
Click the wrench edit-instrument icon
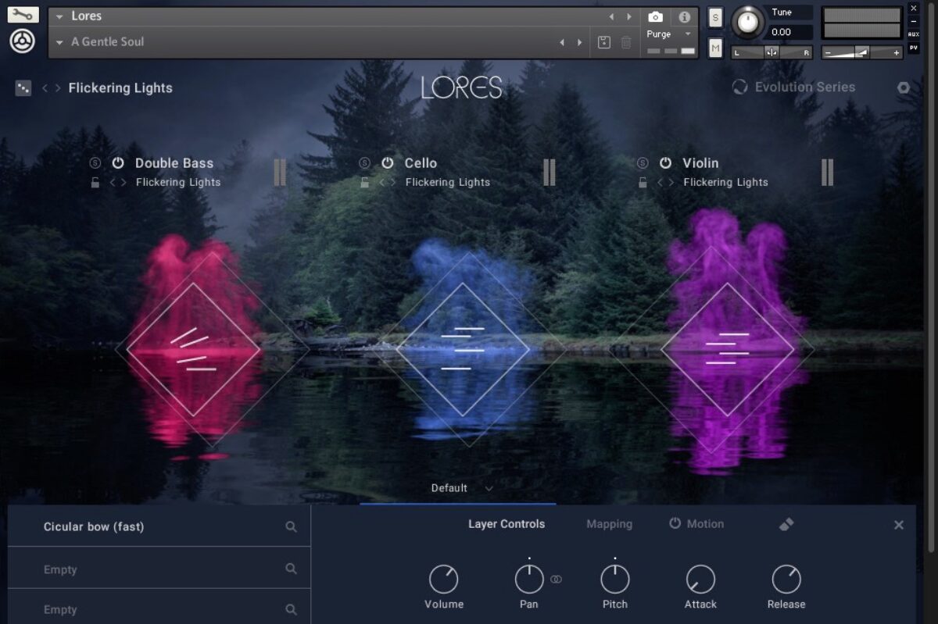point(23,15)
